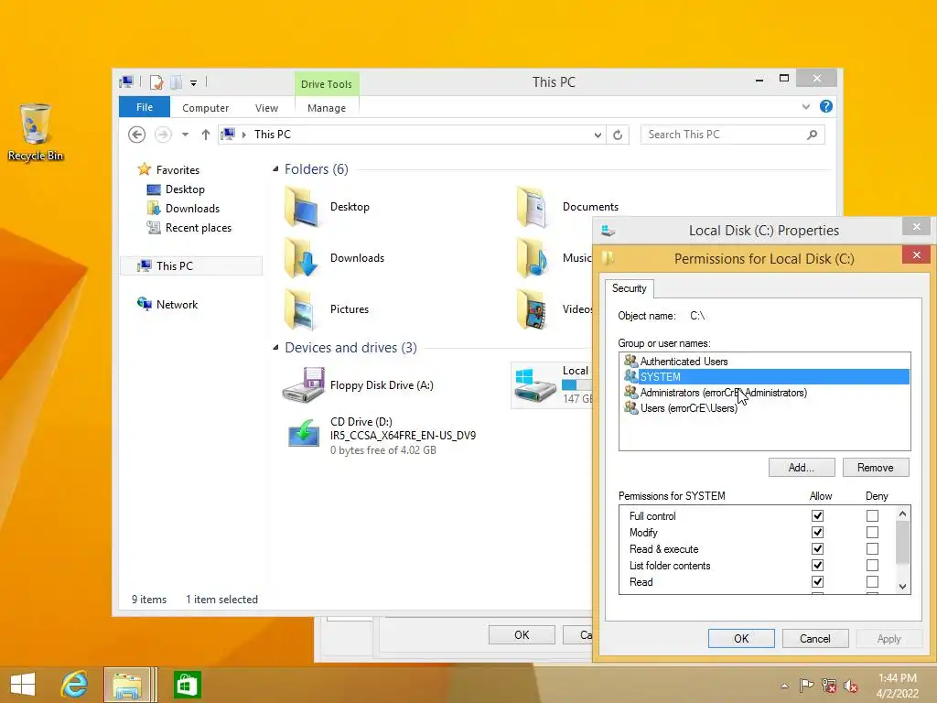The image size is (937, 703).
Task: Open the Recycle Bin desktop icon
Action: [35, 132]
